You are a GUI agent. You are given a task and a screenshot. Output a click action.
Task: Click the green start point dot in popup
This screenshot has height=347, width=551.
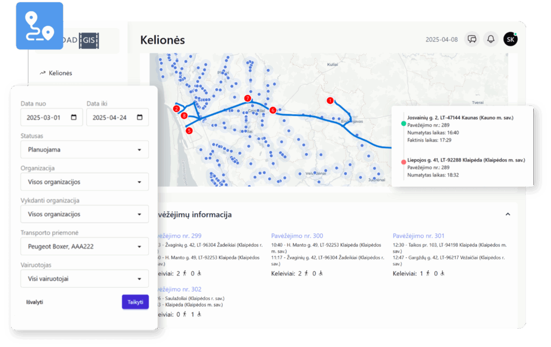pos(404,124)
